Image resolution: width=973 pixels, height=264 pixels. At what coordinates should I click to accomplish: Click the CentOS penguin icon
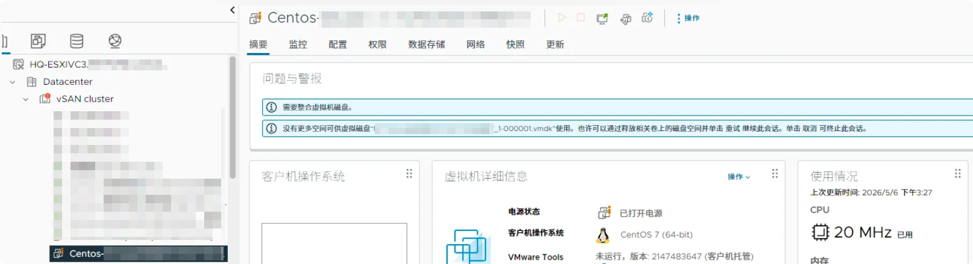pos(602,235)
